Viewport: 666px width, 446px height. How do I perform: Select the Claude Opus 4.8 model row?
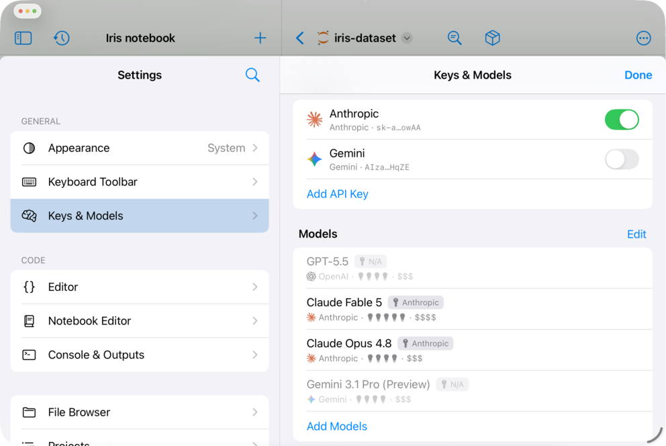tap(473, 350)
